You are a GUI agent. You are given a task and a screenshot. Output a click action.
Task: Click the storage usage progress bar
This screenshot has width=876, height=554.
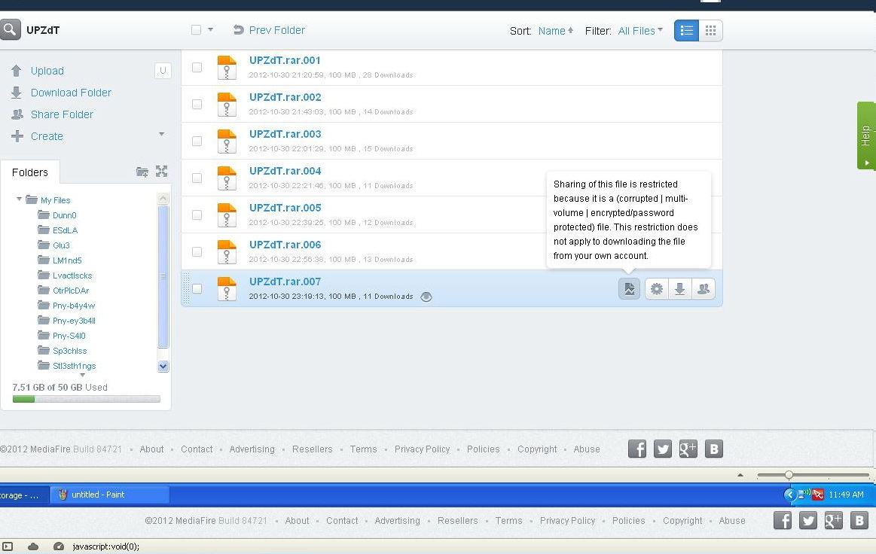pos(87,399)
